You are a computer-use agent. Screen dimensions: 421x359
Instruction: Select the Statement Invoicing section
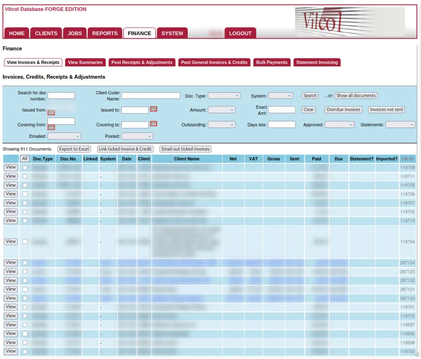(317, 62)
